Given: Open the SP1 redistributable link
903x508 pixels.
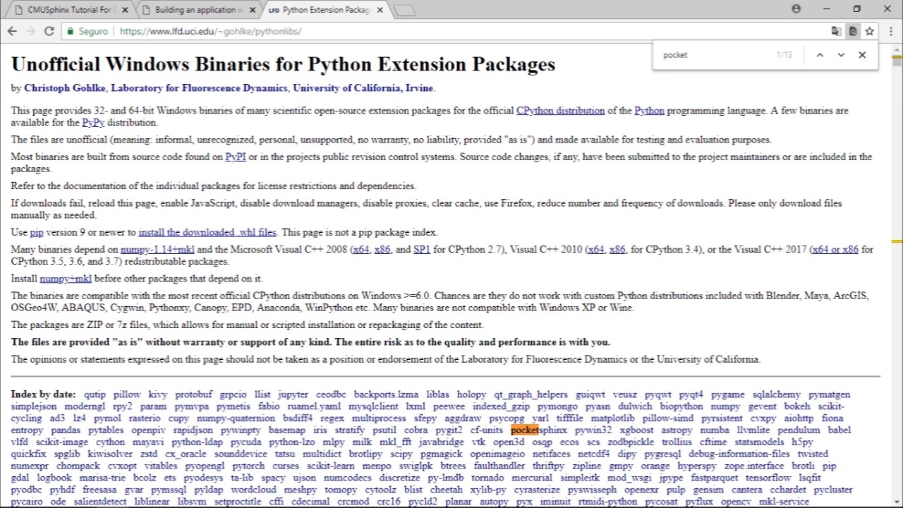Looking at the screenshot, I should [422, 249].
